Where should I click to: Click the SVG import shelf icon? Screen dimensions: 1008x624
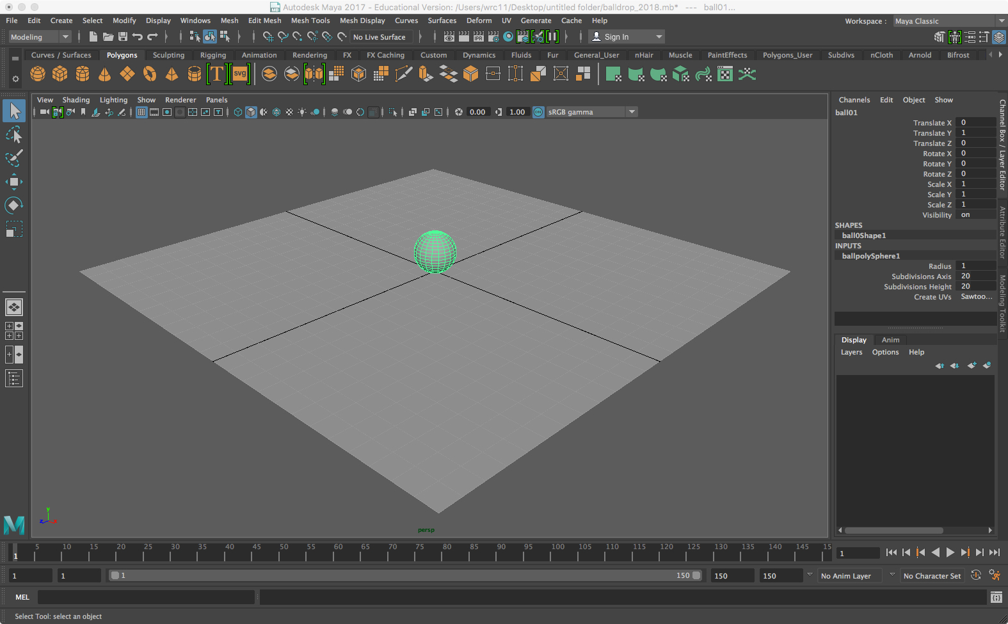click(x=240, y=74)
